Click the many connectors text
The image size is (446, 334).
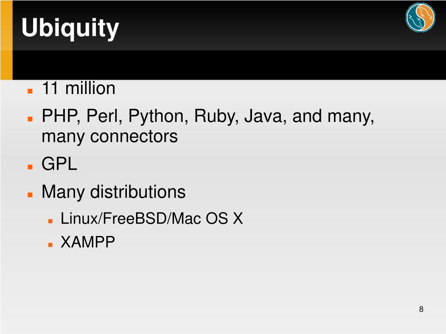(x=110, y=137)
